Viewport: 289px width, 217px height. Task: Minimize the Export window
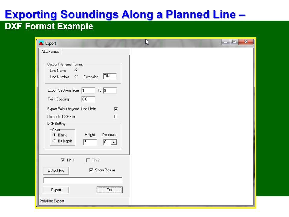[x=225, y=42]
